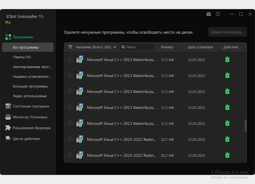Image resolution: width=255 pixels, height=184 pixels.
Task: Toggle the name sort arrow
Action: tap(115, 47)
